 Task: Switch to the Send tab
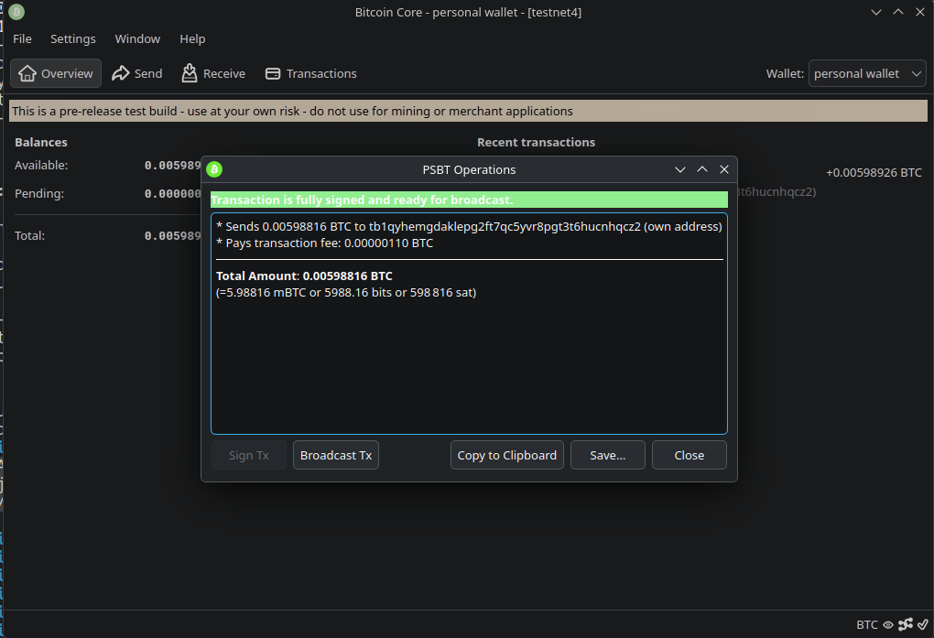(x=137, y=73)
